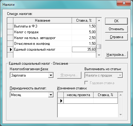Toggle the Годовая ставка checkbox
133x126 pixels.
tap(86, 83)
